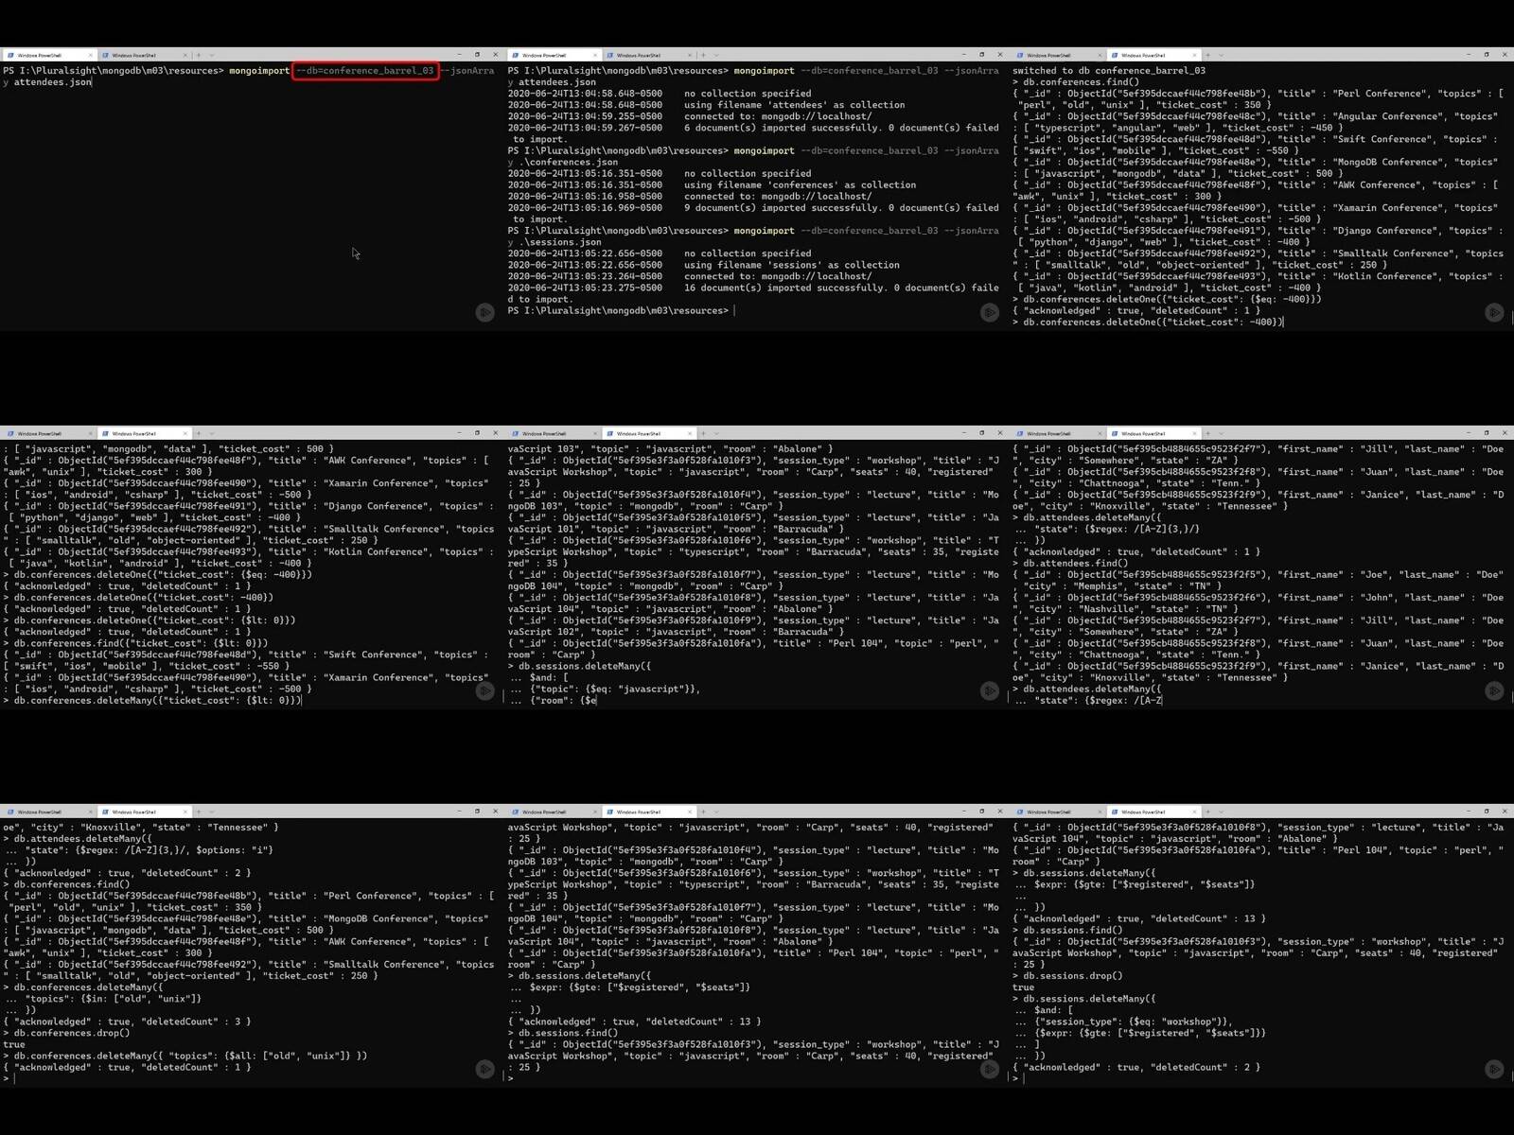Close inactive PowerShell tab above '9 document(s) imported'

point(690,55)
